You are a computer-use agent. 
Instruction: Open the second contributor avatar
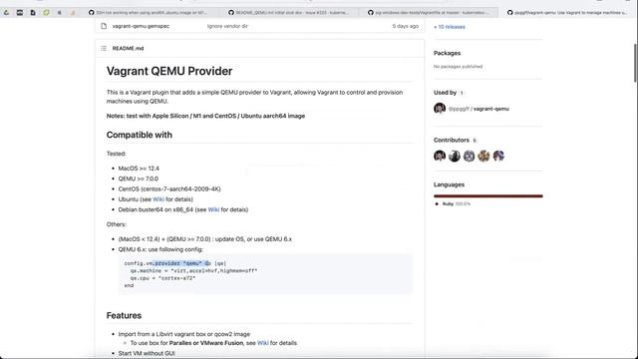coord(455,156)
